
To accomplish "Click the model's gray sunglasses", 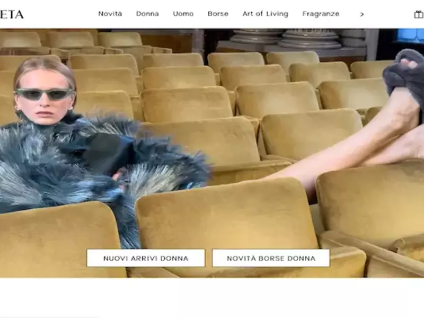I will [45, 94].
